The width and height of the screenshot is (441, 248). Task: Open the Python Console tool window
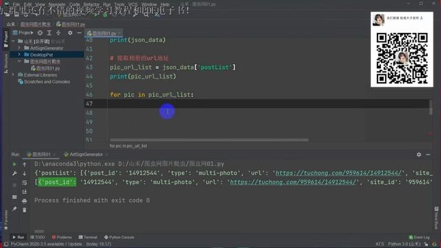tap(119, 237)
